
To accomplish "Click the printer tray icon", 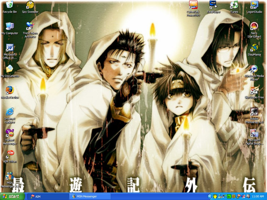I will pyautogui.click(x=248, y=196).
